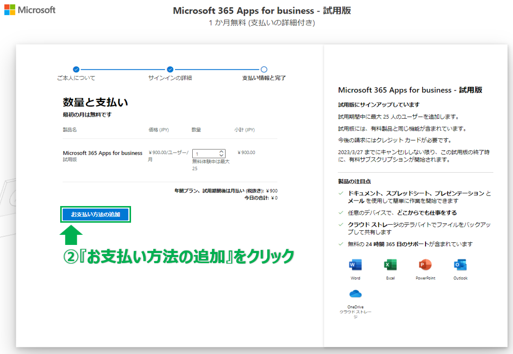
Task: Click the 今日の合計: ¥0 line
Action: pyautogui.click(x=261, y=198)
